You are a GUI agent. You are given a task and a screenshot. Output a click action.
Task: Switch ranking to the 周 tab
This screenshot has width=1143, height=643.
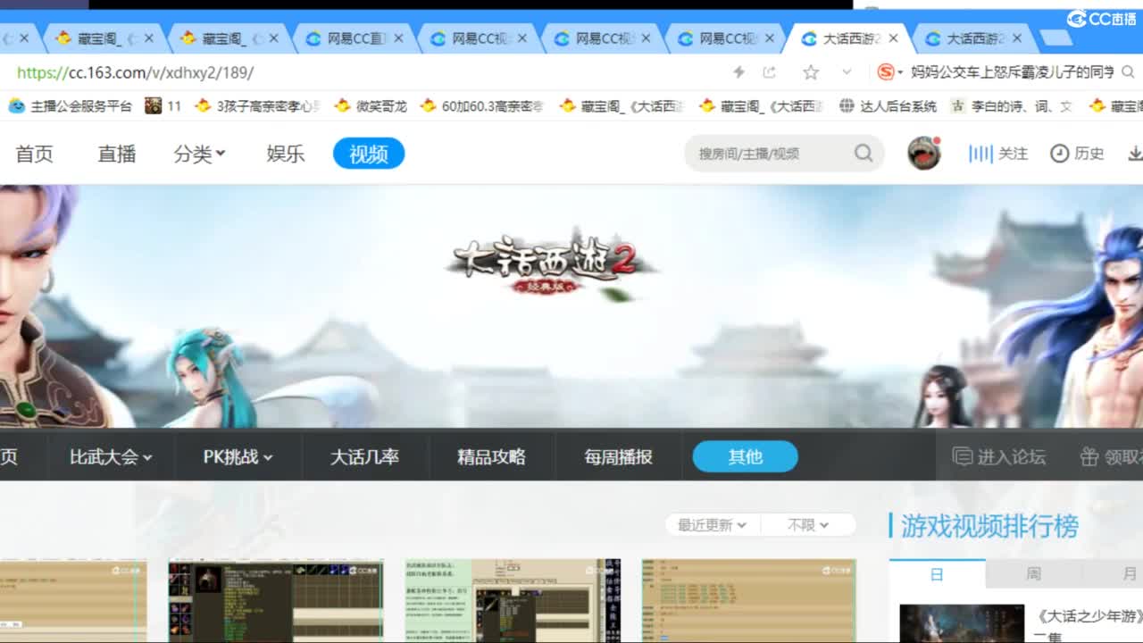tap(1033, 573)
